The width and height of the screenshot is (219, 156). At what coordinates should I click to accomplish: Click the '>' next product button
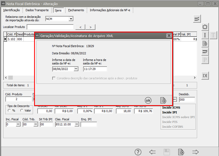tap(91, 27)
